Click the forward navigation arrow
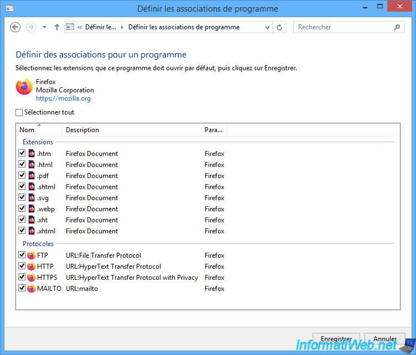This screenshot has width=416, height=355. click(31, 27)
